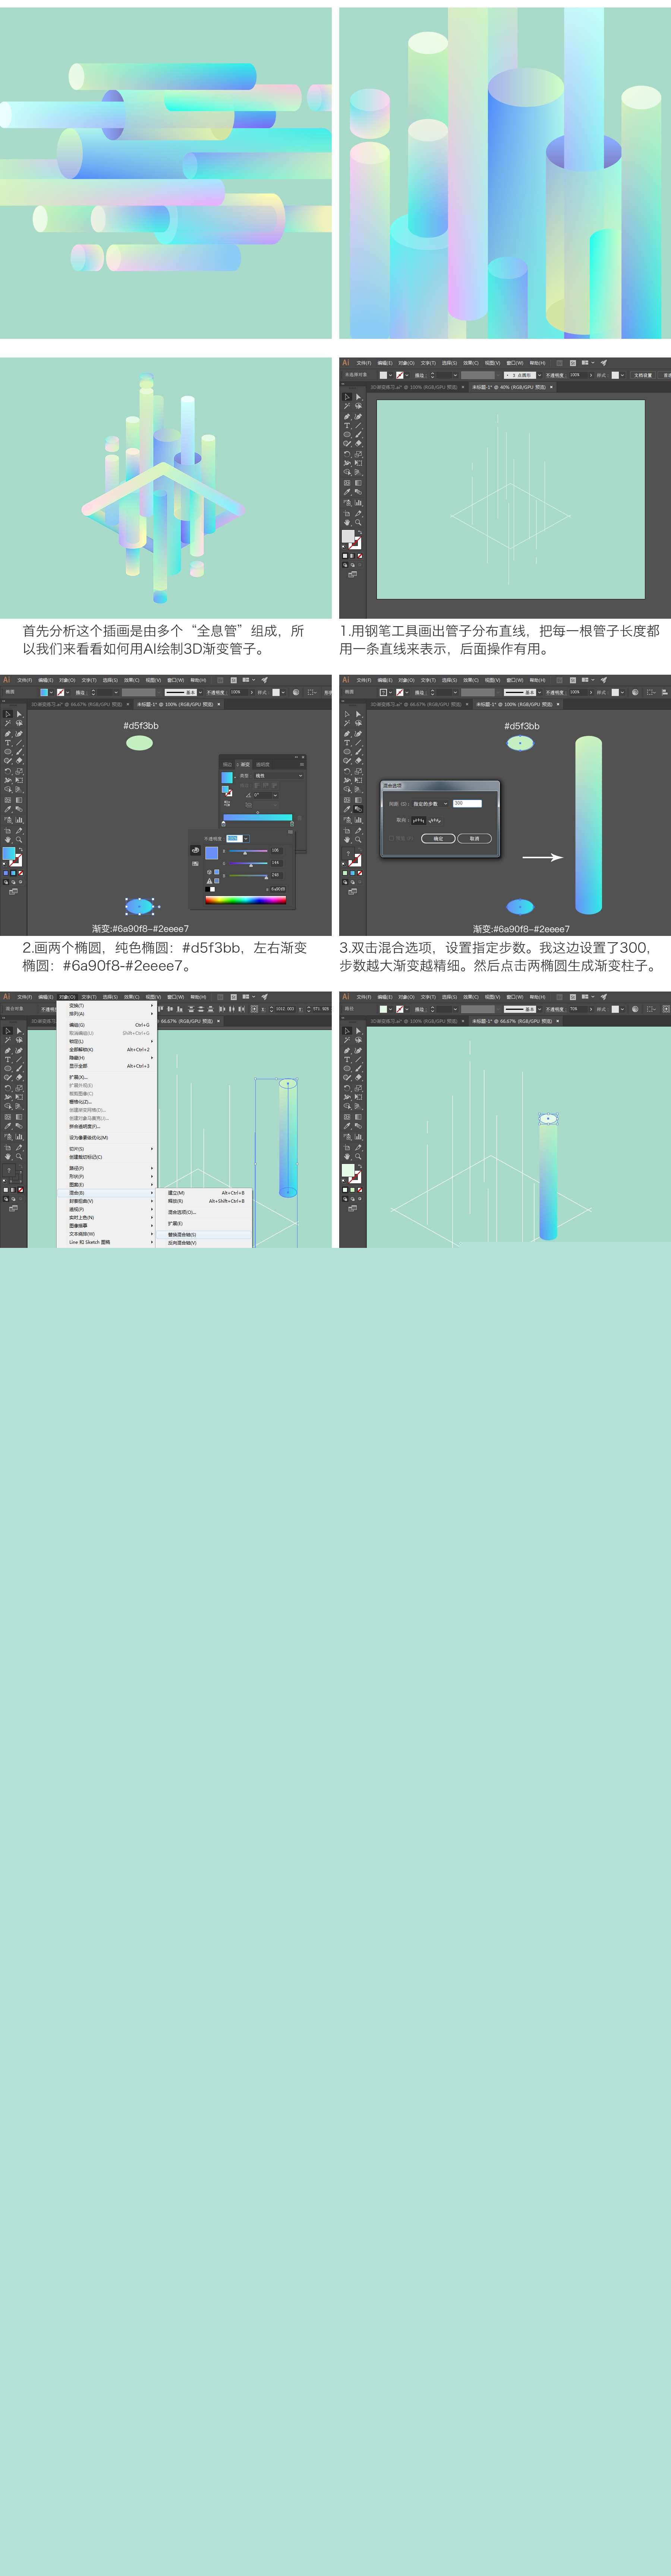671x2576 pixels.
Task: Choose the Rotate tool in step 1 screenshot
Action: pyautogui.click(x=347, y=454)
